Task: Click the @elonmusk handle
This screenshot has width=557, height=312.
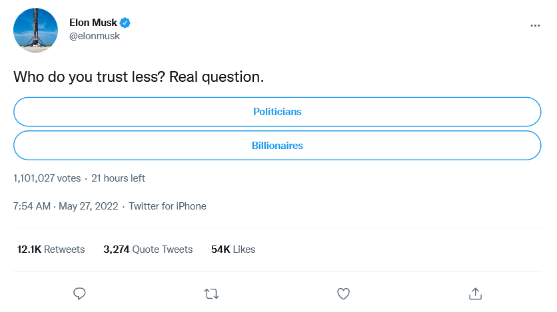Action: pyautogui.click(x=95, y=37)
